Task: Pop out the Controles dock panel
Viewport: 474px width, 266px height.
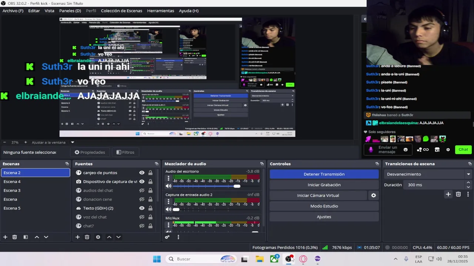Action: point(377,164)
